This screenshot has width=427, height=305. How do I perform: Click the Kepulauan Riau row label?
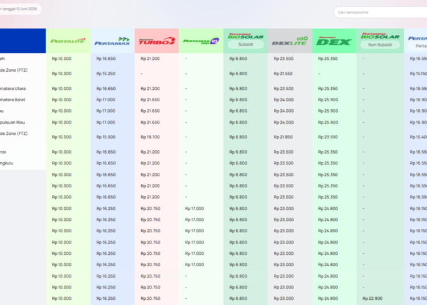tap(13, 122)
